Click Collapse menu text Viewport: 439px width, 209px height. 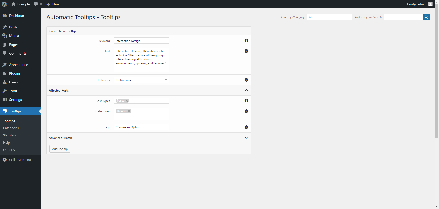point(20,160)
